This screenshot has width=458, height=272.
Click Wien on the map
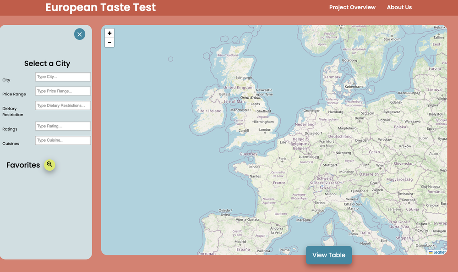[380, 165]
